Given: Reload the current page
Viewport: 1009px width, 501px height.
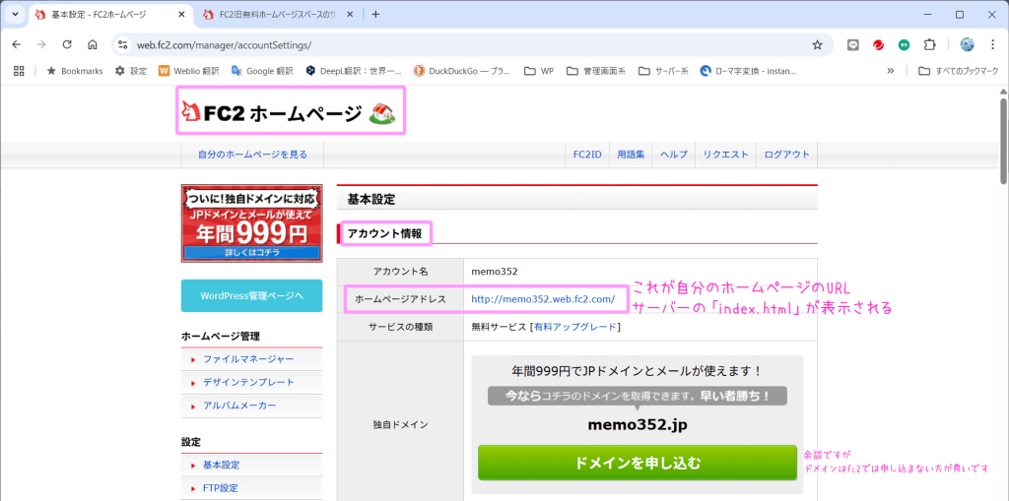Looking at the screenshot, I should 66,45.
